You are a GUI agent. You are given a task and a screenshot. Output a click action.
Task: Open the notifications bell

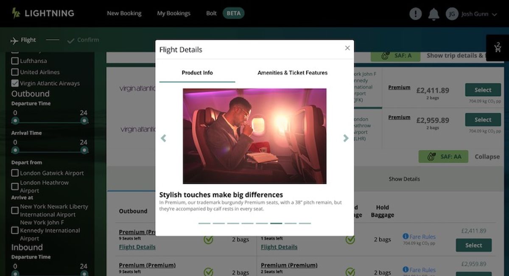(x=433, y=14)
